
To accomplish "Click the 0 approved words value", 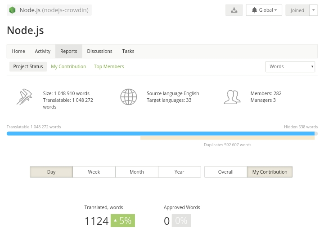I will 167,221.
